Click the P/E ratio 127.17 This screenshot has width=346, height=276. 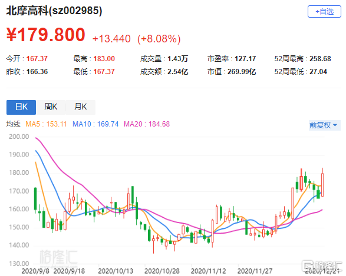point(245,59)
